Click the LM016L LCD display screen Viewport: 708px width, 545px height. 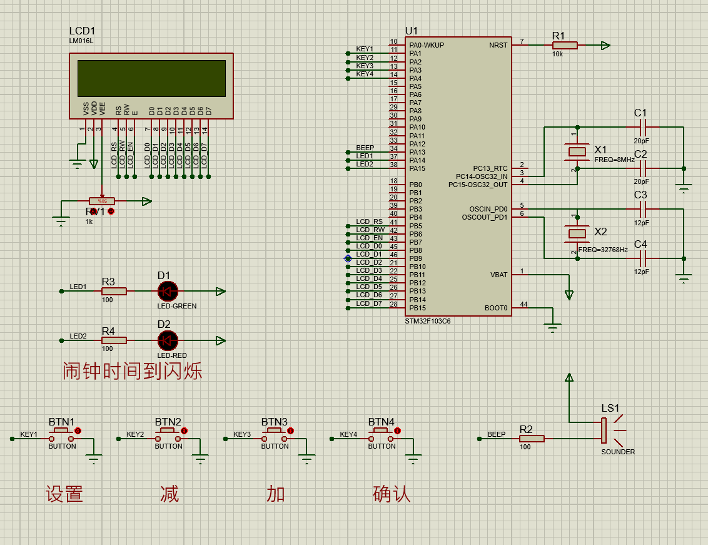tap(151, 78)
